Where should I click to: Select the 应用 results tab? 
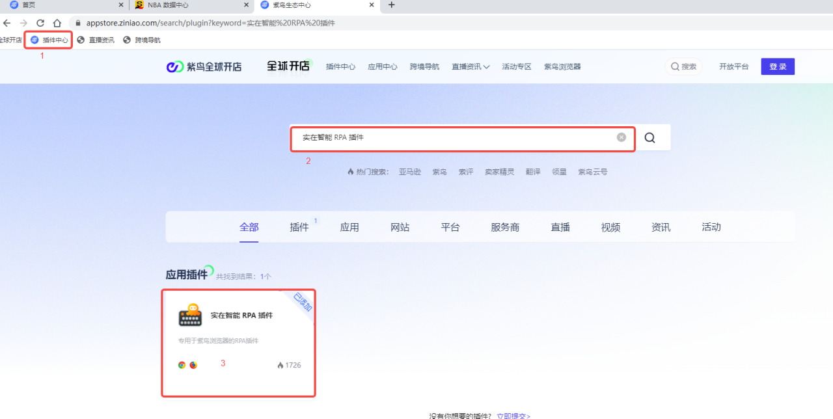(349, 227)
